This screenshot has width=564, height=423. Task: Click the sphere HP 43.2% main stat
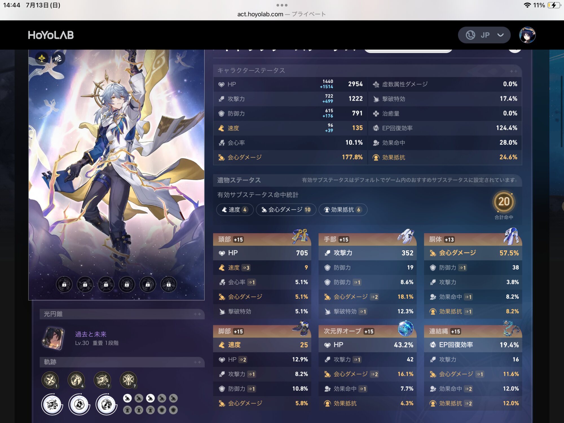pyautogui.click(x=367, y=345)
